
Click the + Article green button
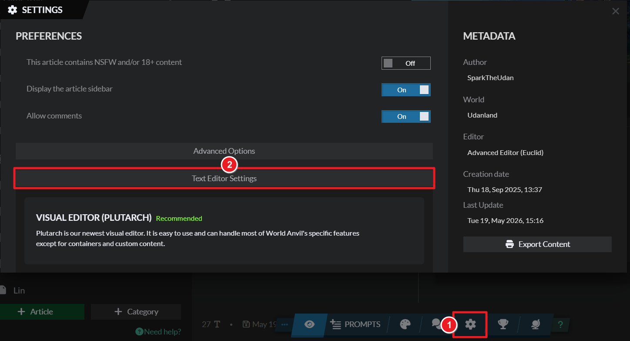(42, 312)
